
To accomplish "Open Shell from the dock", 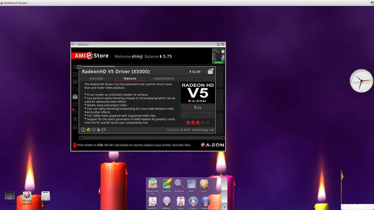I will pos(191,186).
